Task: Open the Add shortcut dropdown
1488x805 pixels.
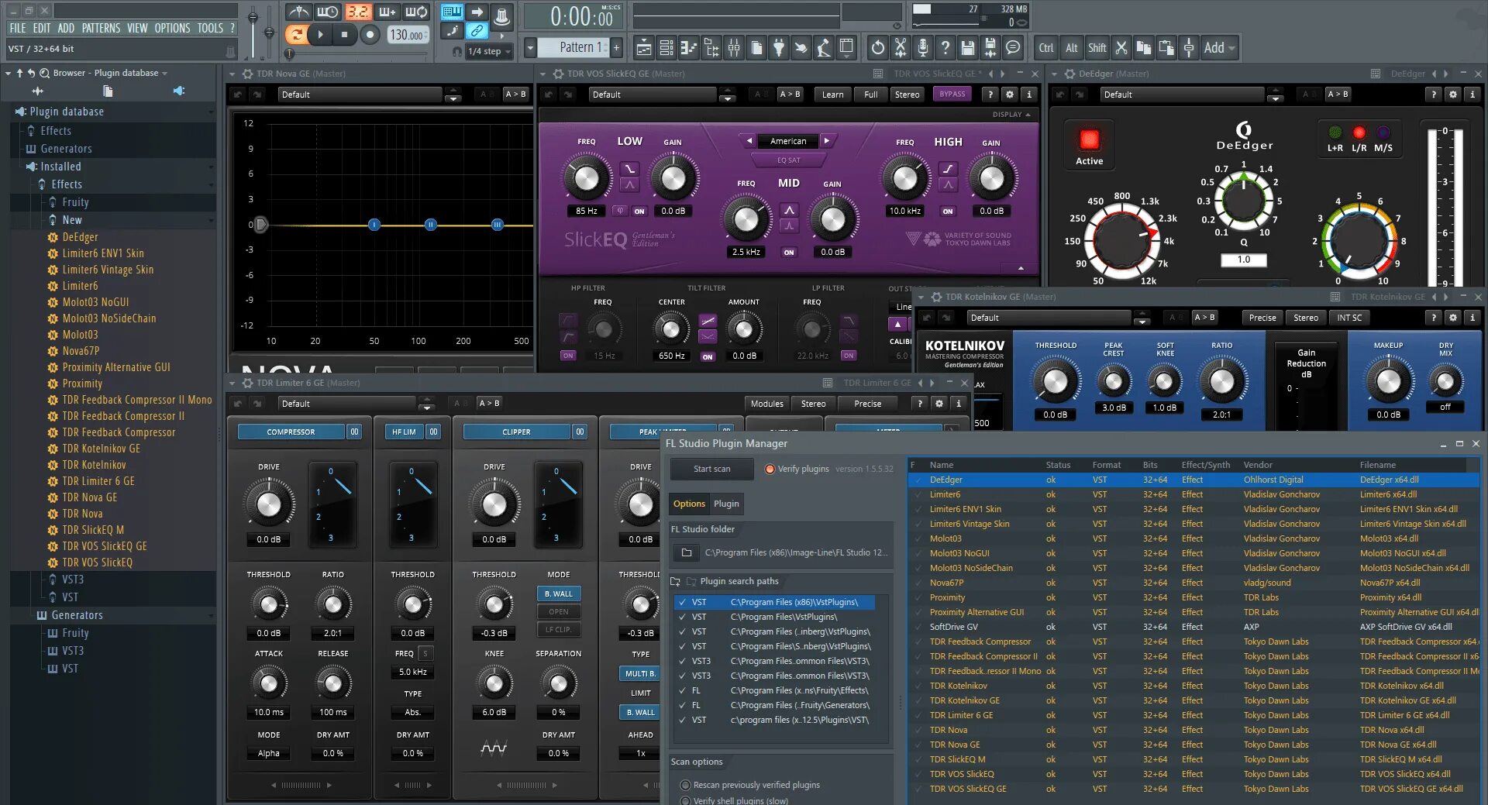Action: click(x=1220, y=48)
